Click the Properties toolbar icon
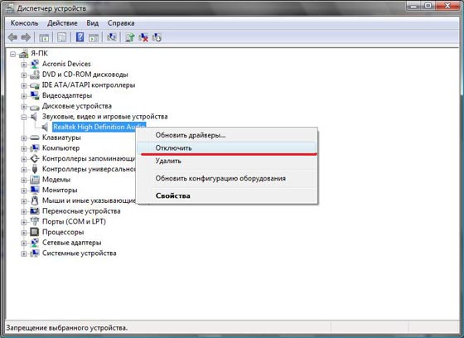This screenshot has height=338, width=464. pyautogui.click(x=61, y=37)
